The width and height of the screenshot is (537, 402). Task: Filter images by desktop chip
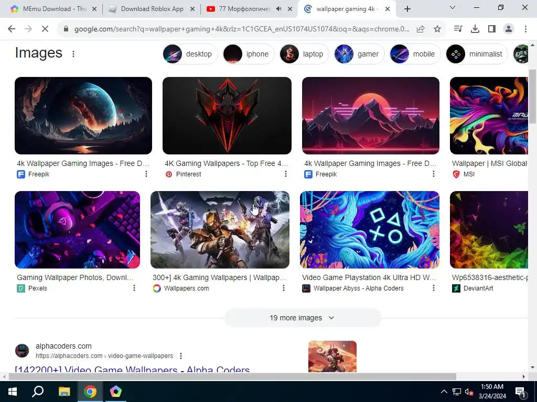[190, 54]
